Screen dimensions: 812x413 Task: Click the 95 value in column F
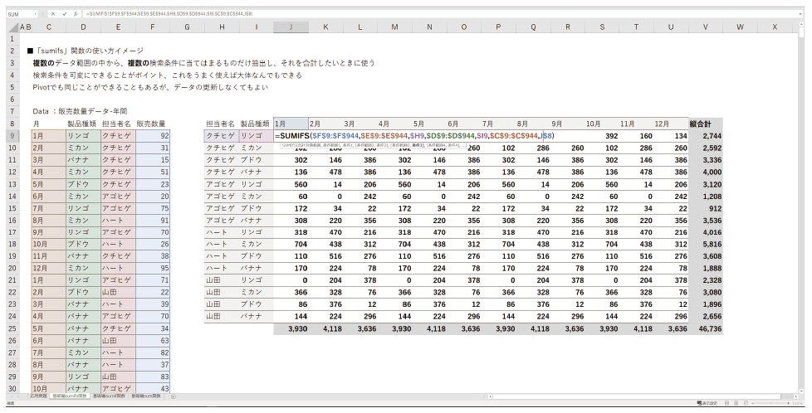pos(152,268)
